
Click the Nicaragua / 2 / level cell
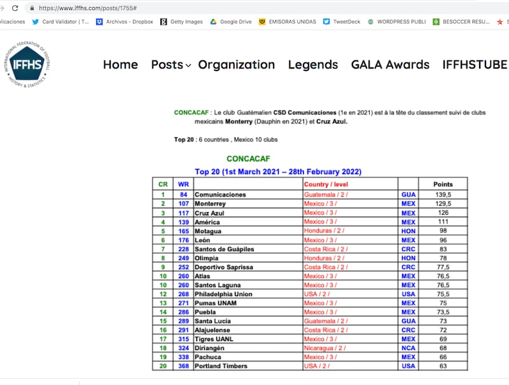tap(351, 348)
